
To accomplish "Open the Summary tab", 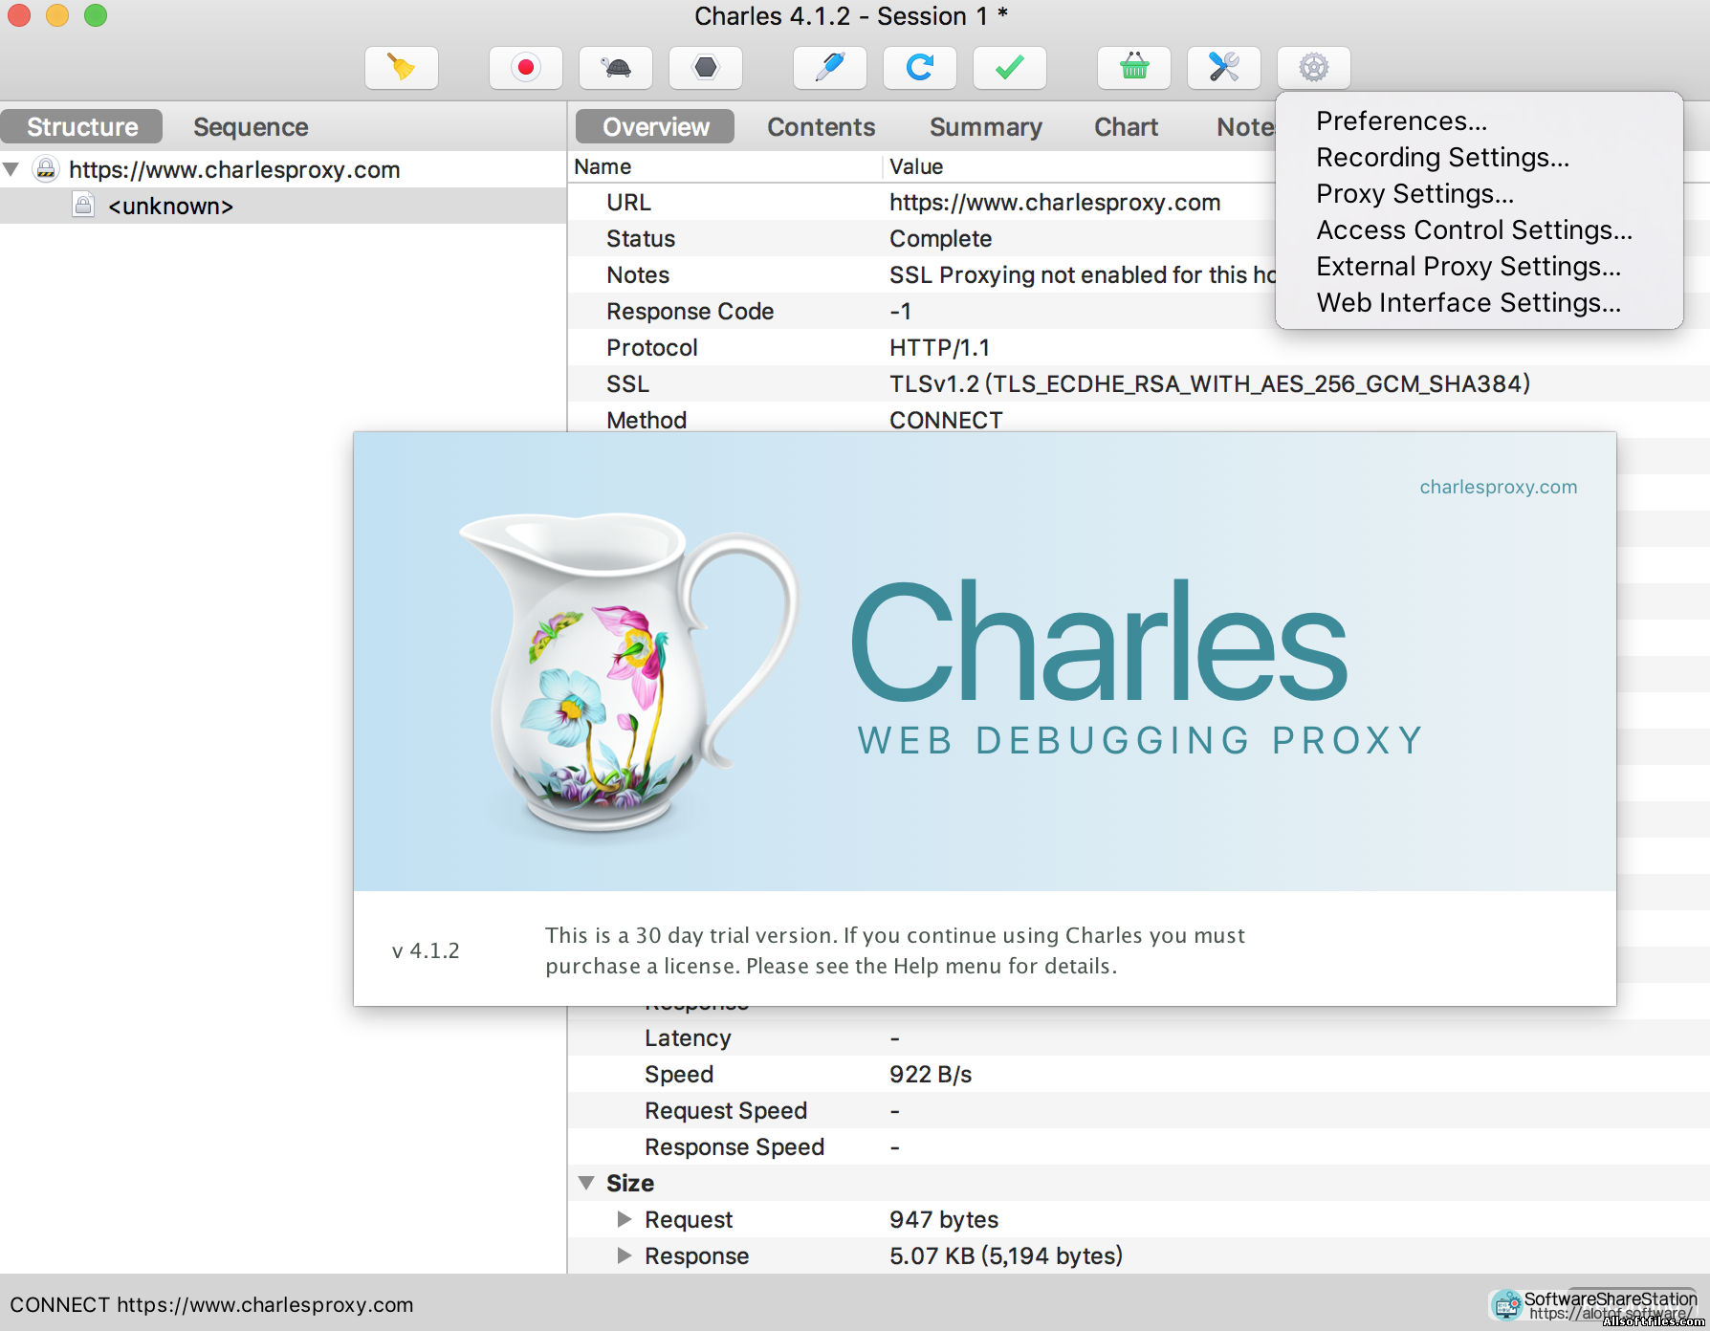I will coord(985,126).
